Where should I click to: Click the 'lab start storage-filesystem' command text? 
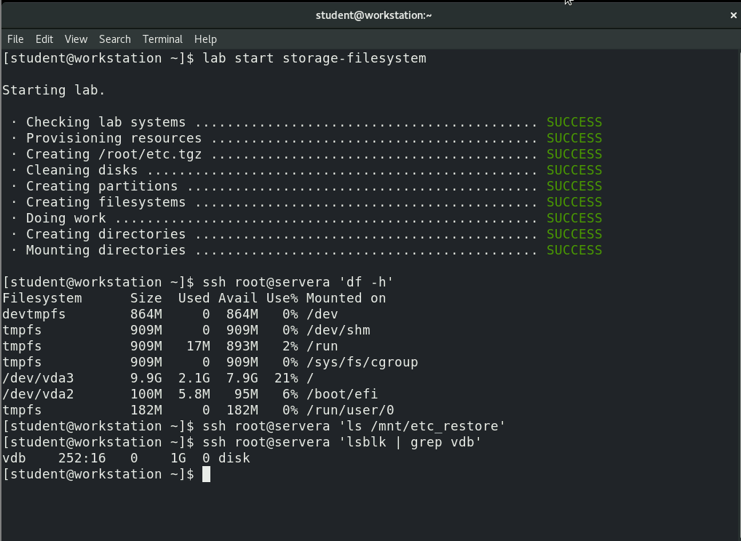click(x=314, y=58)
